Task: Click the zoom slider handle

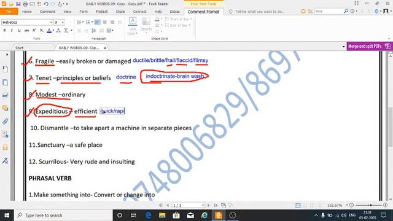Action: click(371, 205)
